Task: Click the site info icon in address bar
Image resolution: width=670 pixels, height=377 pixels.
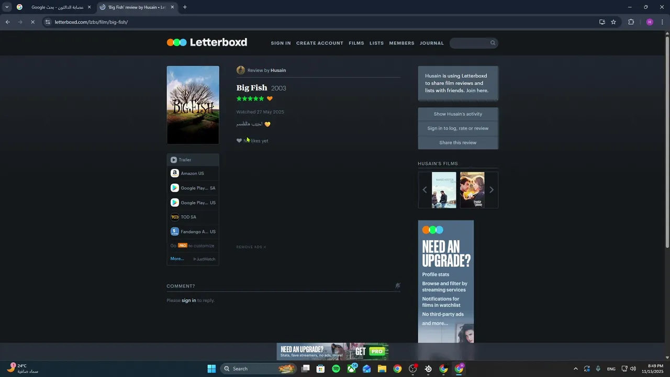Action: [x=48, y=22]
